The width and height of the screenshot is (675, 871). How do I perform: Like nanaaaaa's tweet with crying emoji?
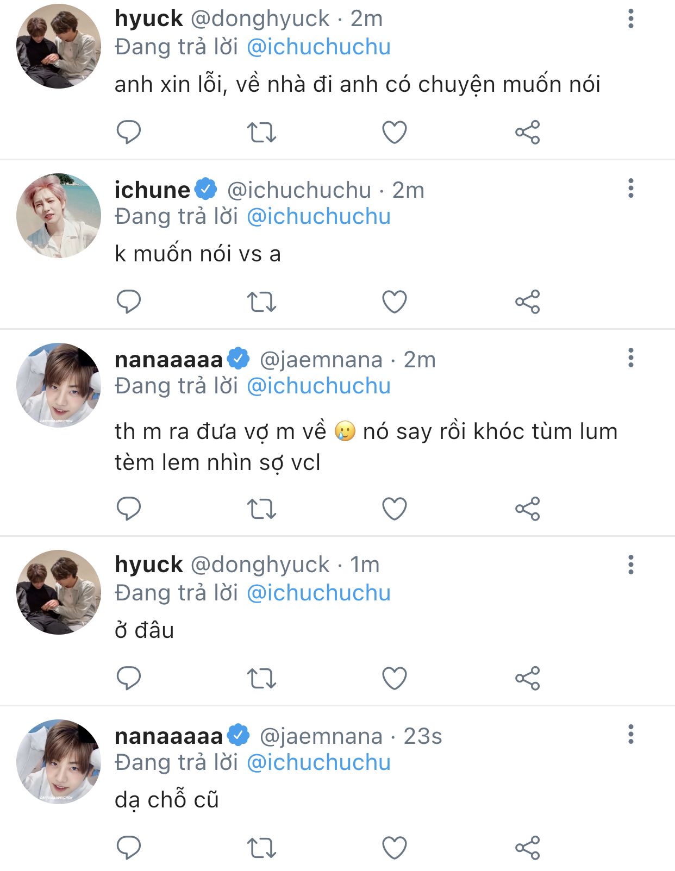(395, 509)
